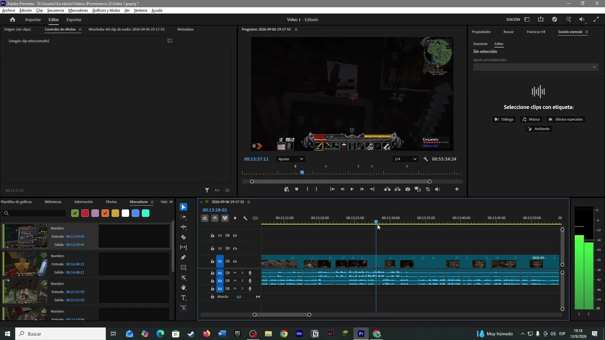
Task: Open the 1/4 playback resolution dropdown
Action: [406, 159]
